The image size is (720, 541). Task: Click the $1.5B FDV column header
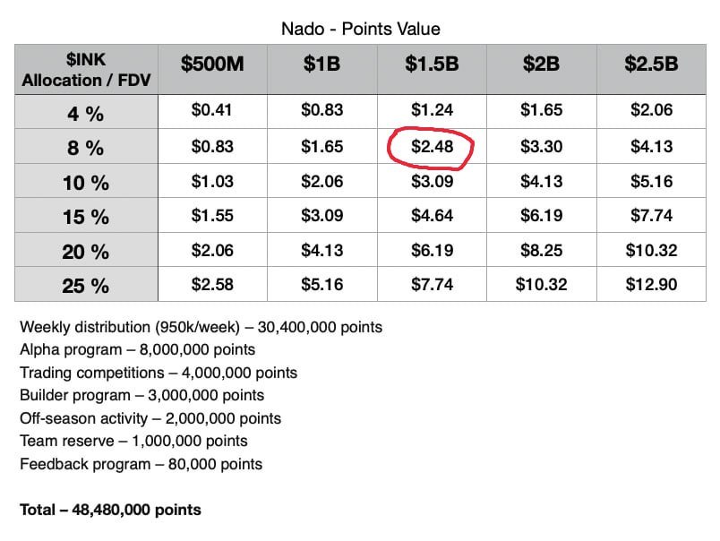click(x=432, y=64)
